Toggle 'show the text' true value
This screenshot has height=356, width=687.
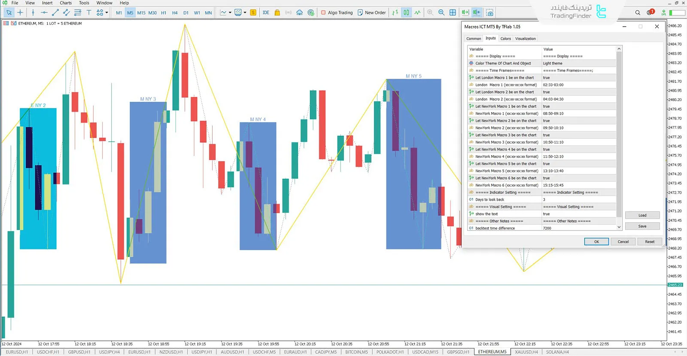click(578, 214)
